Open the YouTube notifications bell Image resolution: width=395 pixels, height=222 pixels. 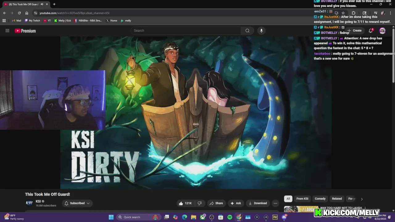[x=371, y=31]
